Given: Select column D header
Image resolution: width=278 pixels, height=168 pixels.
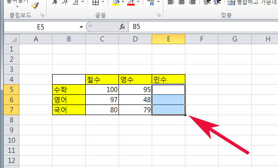Looking at the screenshot, I should pyautogui.click(x=135, y=39).
